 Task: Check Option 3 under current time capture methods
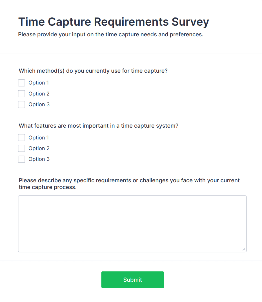22,105
